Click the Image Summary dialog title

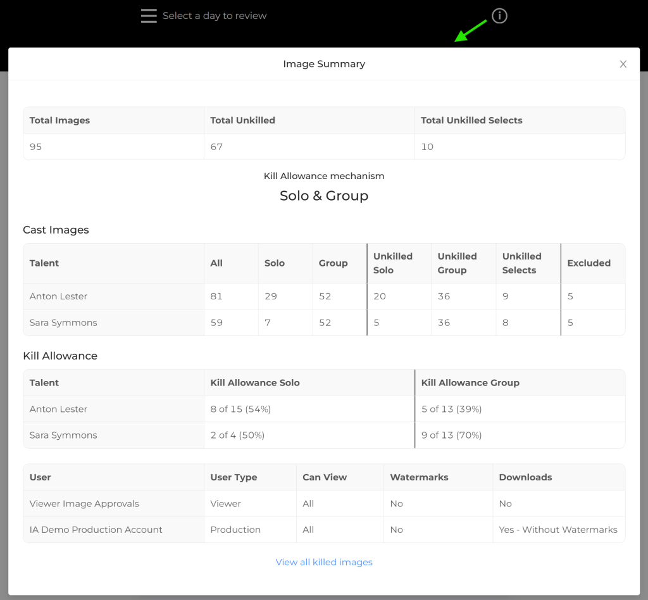pos(324,64)
